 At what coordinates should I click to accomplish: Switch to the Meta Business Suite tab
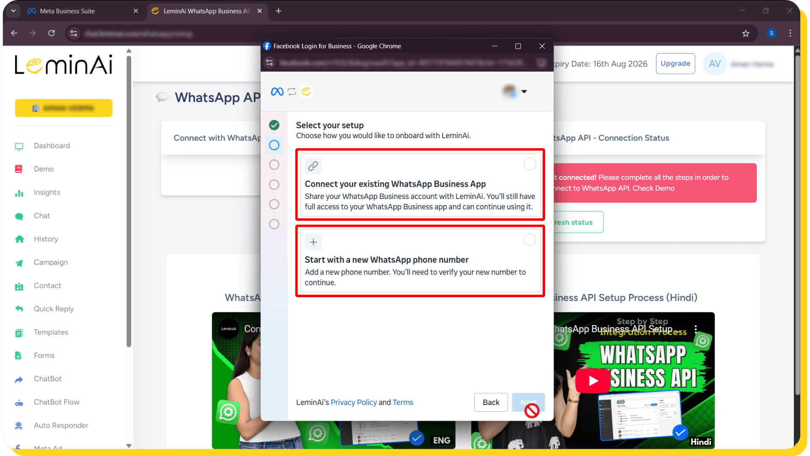(x=67, y=11)
